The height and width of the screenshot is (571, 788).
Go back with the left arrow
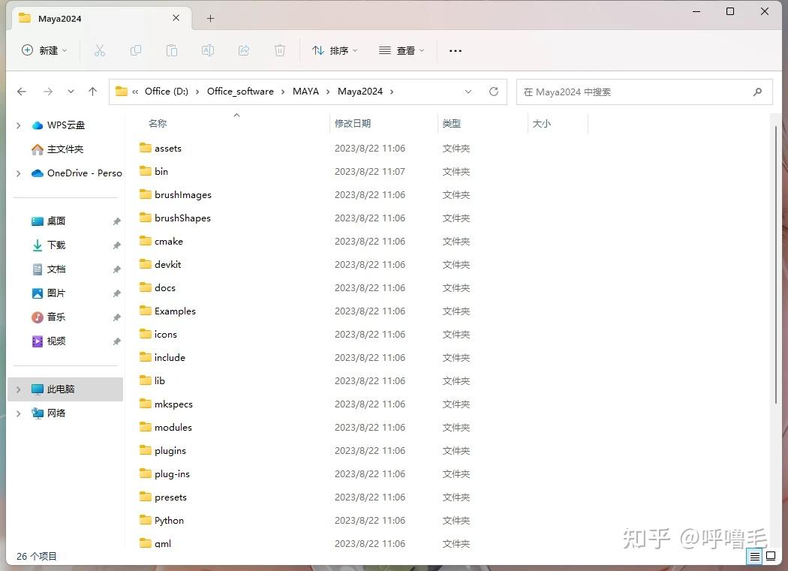coord(22,92)
